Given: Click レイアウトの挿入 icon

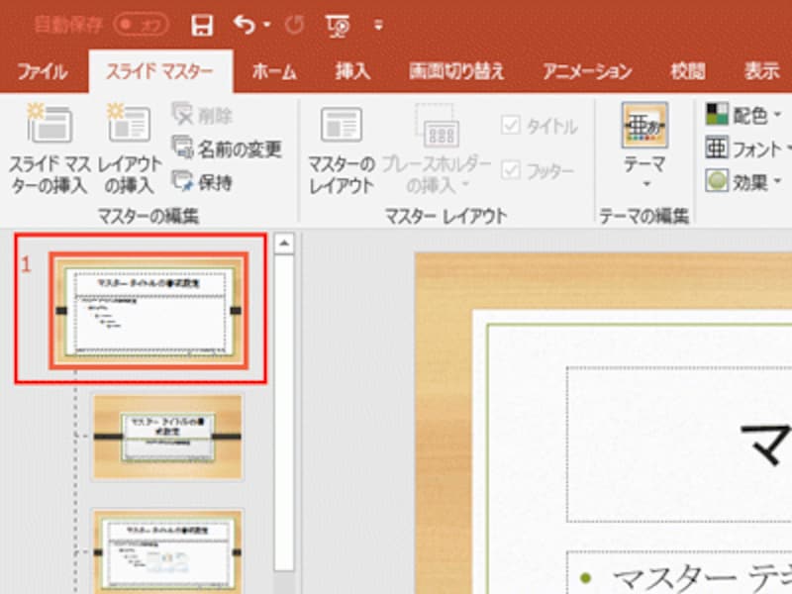Looking at the screenshot, I should (x=130, y=149).
